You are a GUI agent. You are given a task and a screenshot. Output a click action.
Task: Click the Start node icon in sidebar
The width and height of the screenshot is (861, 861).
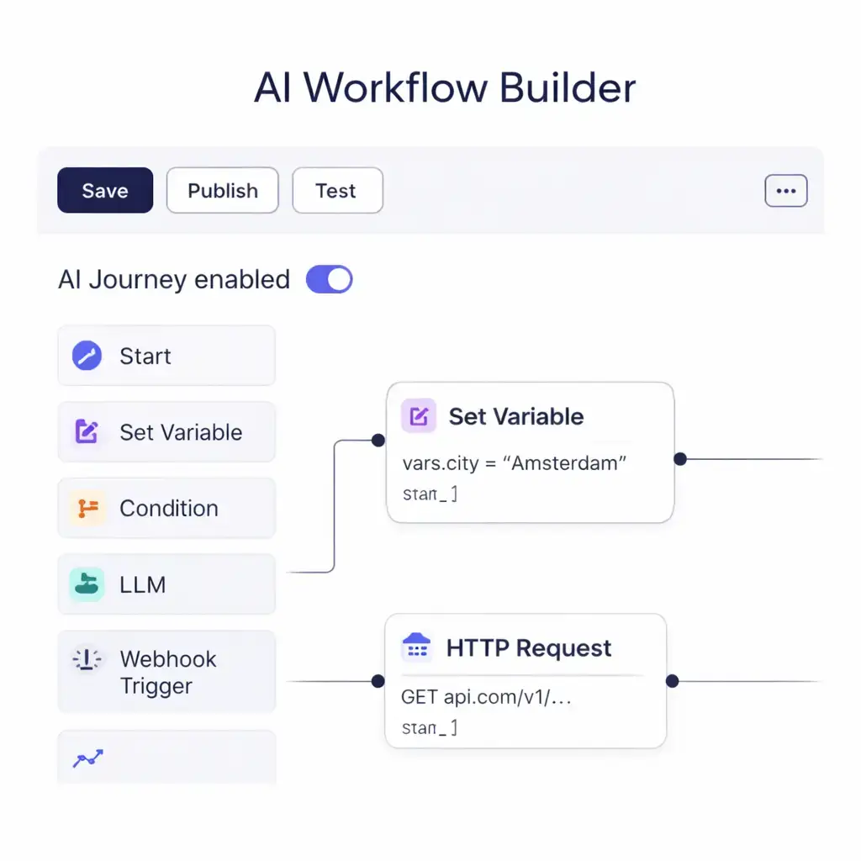pyautogui.click(x=87, y=356)
